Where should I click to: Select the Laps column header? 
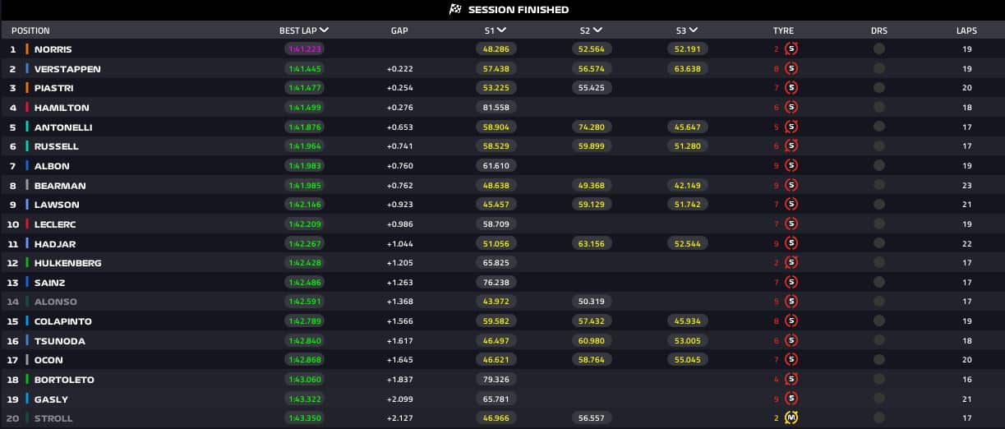click(x=966, y=30)
